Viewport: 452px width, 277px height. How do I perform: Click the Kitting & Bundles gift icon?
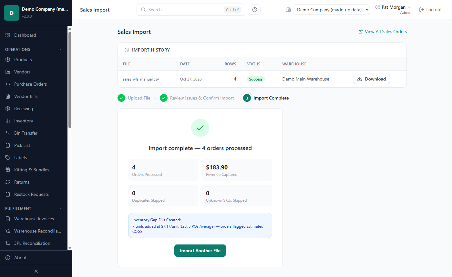click(x=8, y=170)
